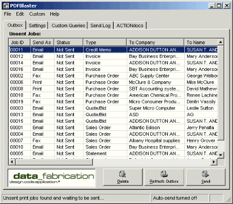Open the Edit menu

click(x=20, y=14)
